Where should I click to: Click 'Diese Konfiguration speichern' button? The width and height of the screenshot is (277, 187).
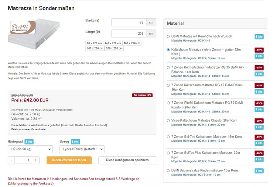tap(127, 160)
